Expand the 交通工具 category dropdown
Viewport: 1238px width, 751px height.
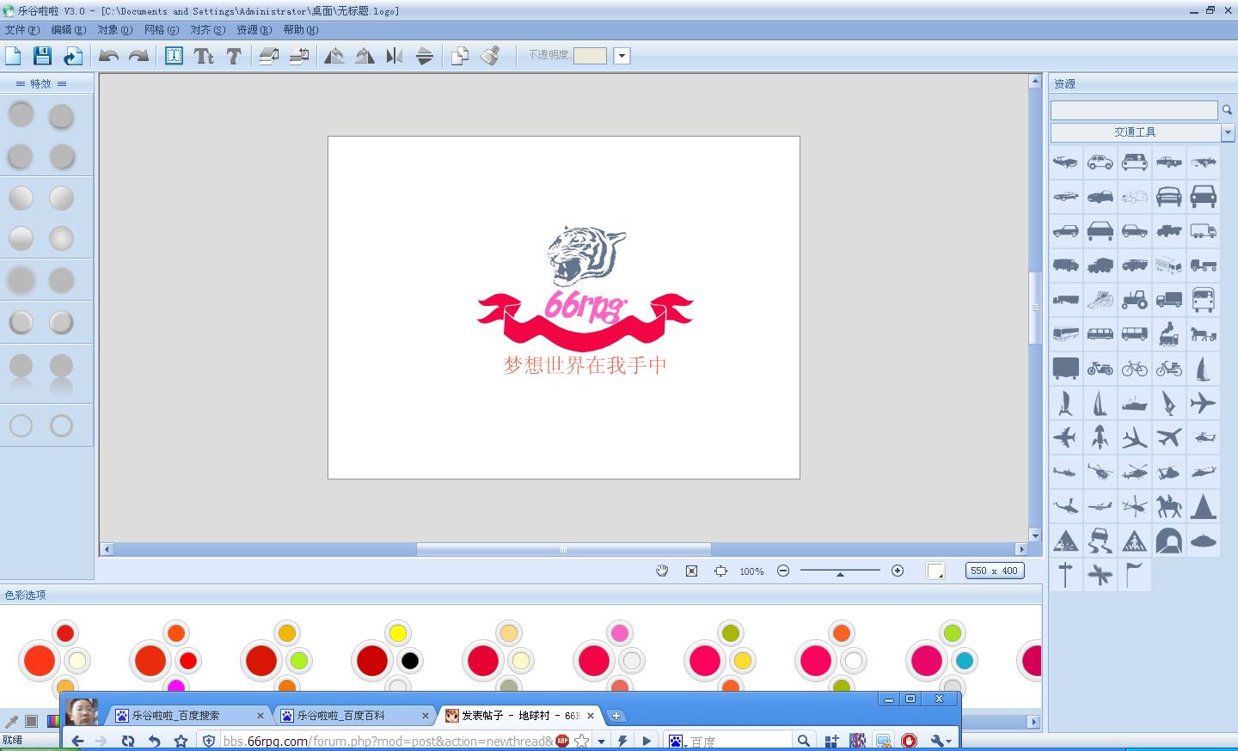(1228, 132)
